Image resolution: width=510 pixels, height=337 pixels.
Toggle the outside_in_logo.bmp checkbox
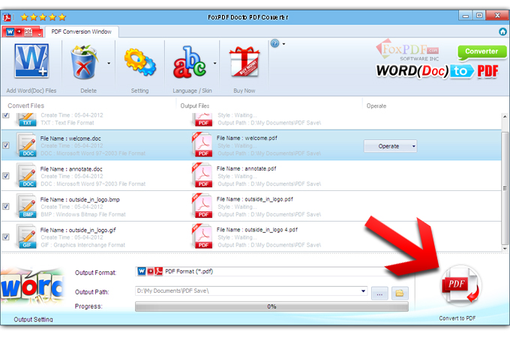[x=6, y=206]
